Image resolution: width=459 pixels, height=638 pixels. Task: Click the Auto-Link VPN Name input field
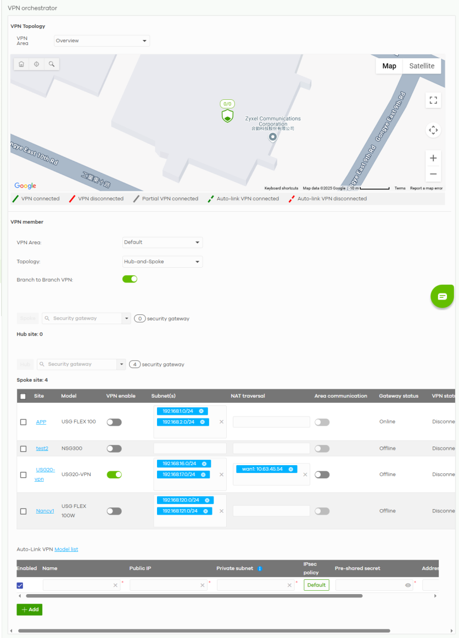click(x=78, y=585)
